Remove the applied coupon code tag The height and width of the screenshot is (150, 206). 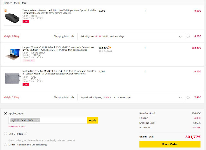pyautogui.click(x=38, y=120)
